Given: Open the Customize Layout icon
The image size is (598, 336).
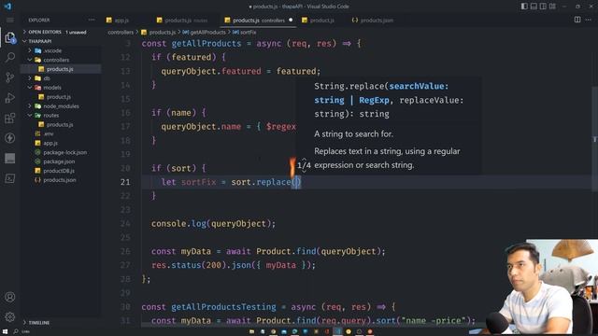Looking at the screenshot, I should [x=552, y=7].
